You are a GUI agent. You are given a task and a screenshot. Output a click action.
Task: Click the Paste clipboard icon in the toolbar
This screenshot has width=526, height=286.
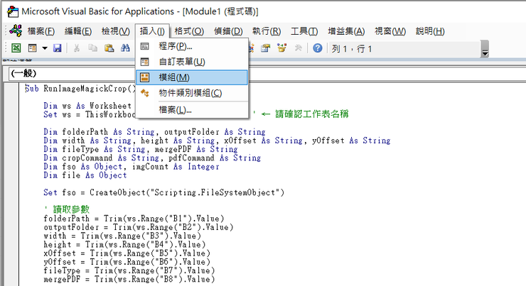pos(109,48)
